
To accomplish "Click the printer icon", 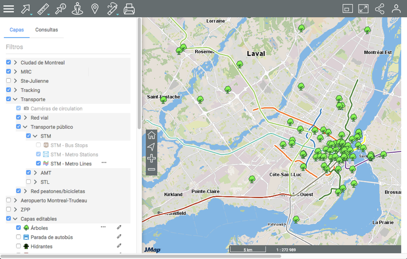I will (x=129, y=9).
